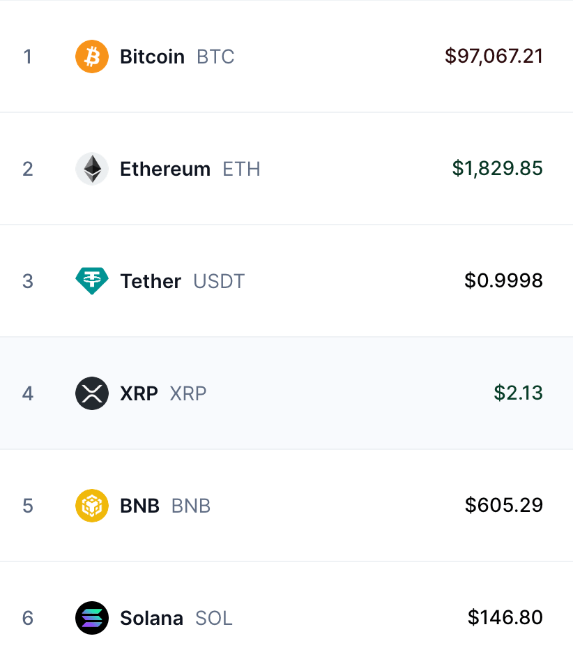The width and height of the screenshot is (573, 657).
Task: Open the Solana coin name link
Action: 152,618
